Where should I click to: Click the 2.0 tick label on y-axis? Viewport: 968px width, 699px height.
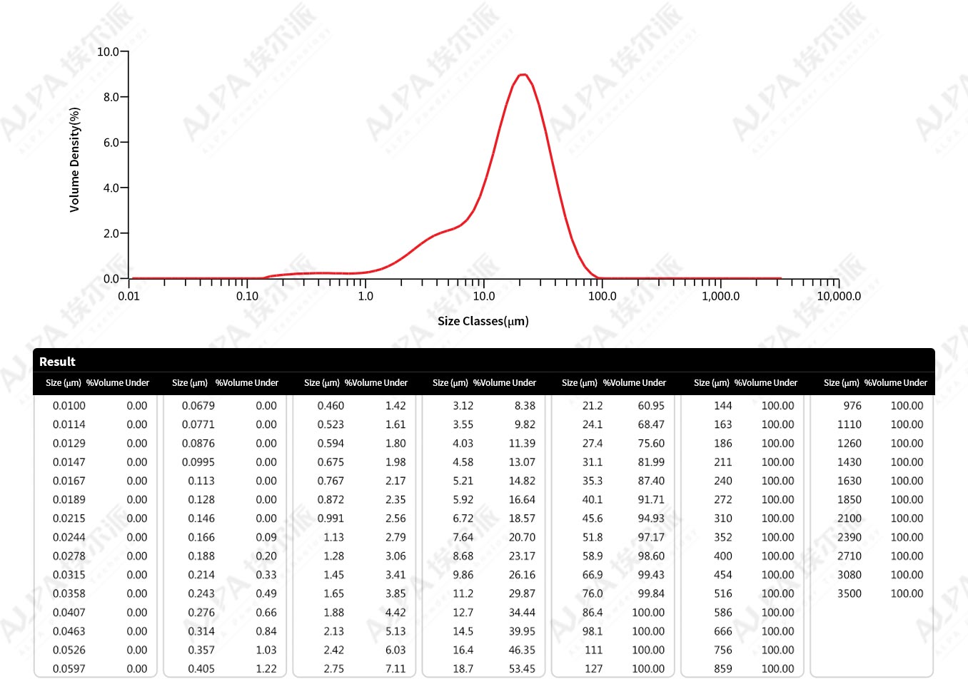coord(111,233)
